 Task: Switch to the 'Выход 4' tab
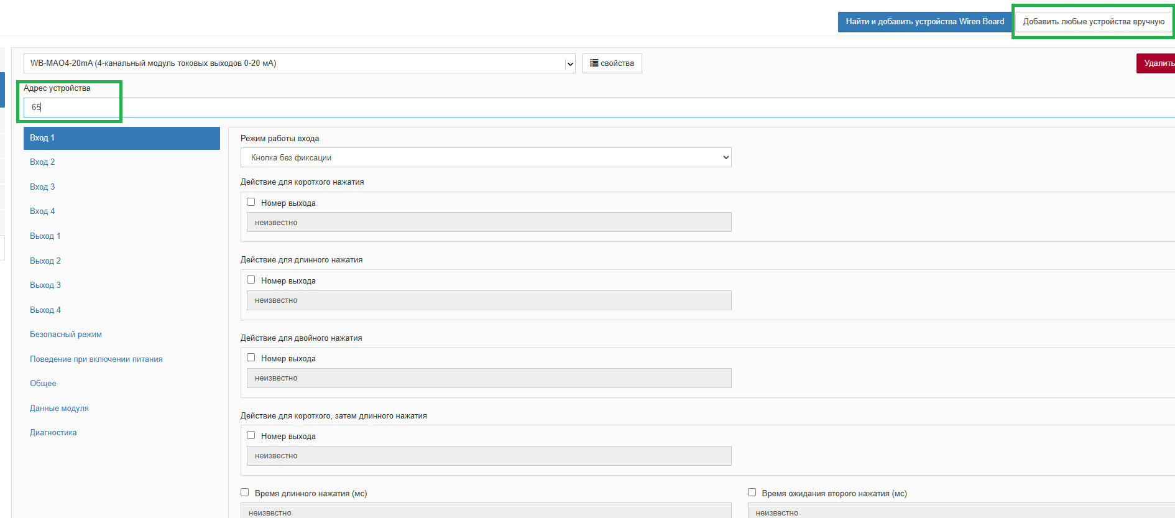45,310
